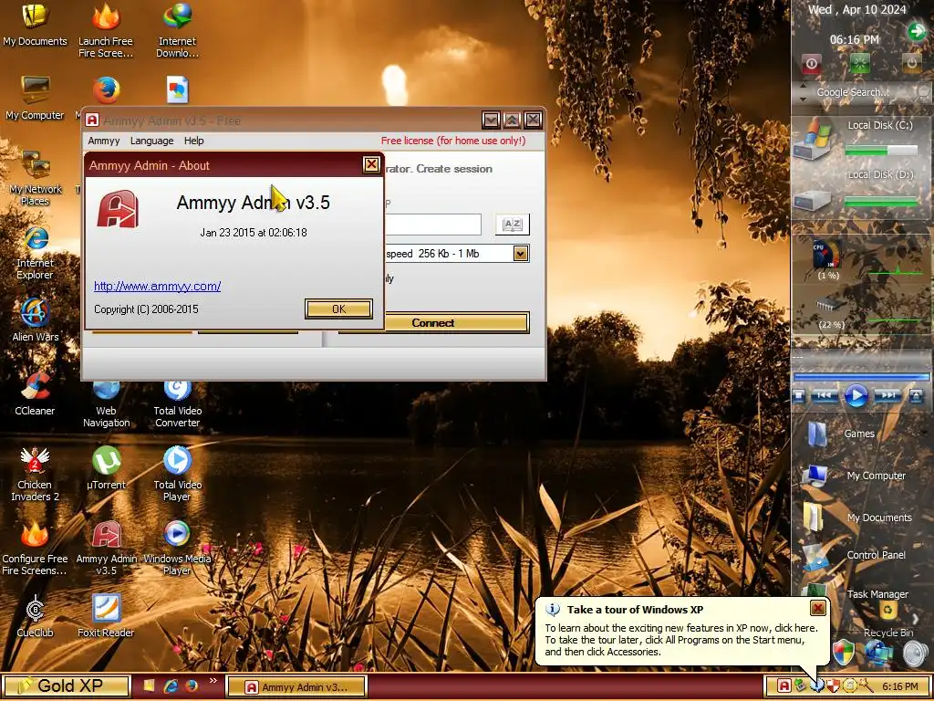The image size is (934, 701).
Task: Open Total Video Player shortcut
Action: [x=177, y=475]
